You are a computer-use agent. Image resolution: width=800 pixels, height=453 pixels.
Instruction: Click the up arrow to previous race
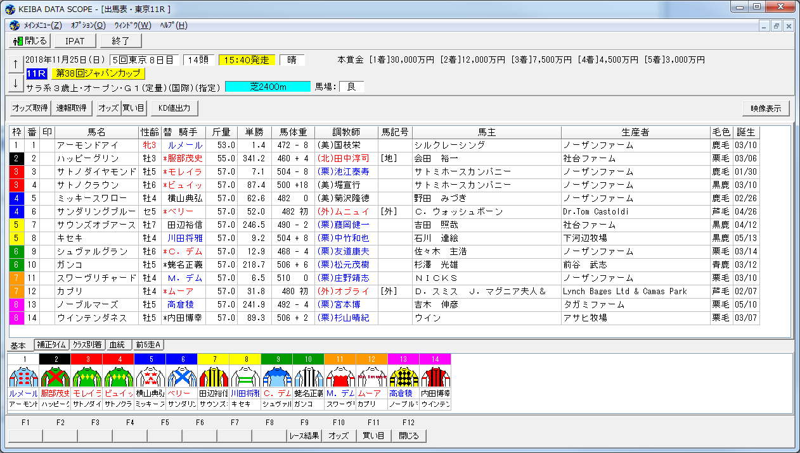tap(16, 64)
